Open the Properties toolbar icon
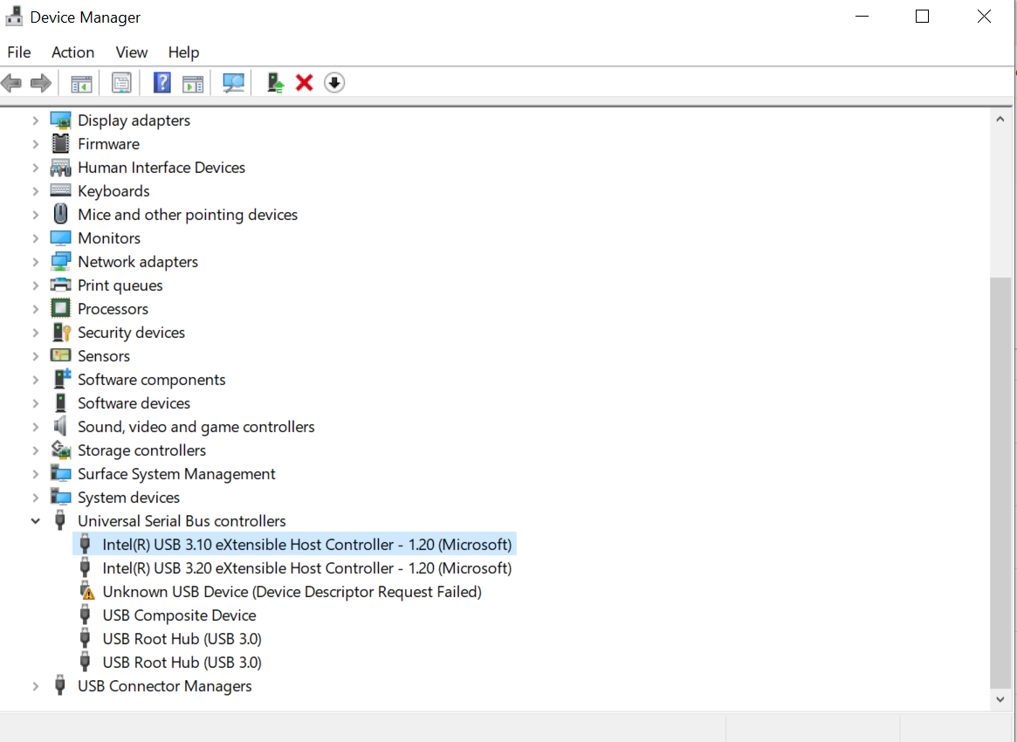Image resolution: width=1017 pixels, height=742 pixels. click(x=121, y=83)
